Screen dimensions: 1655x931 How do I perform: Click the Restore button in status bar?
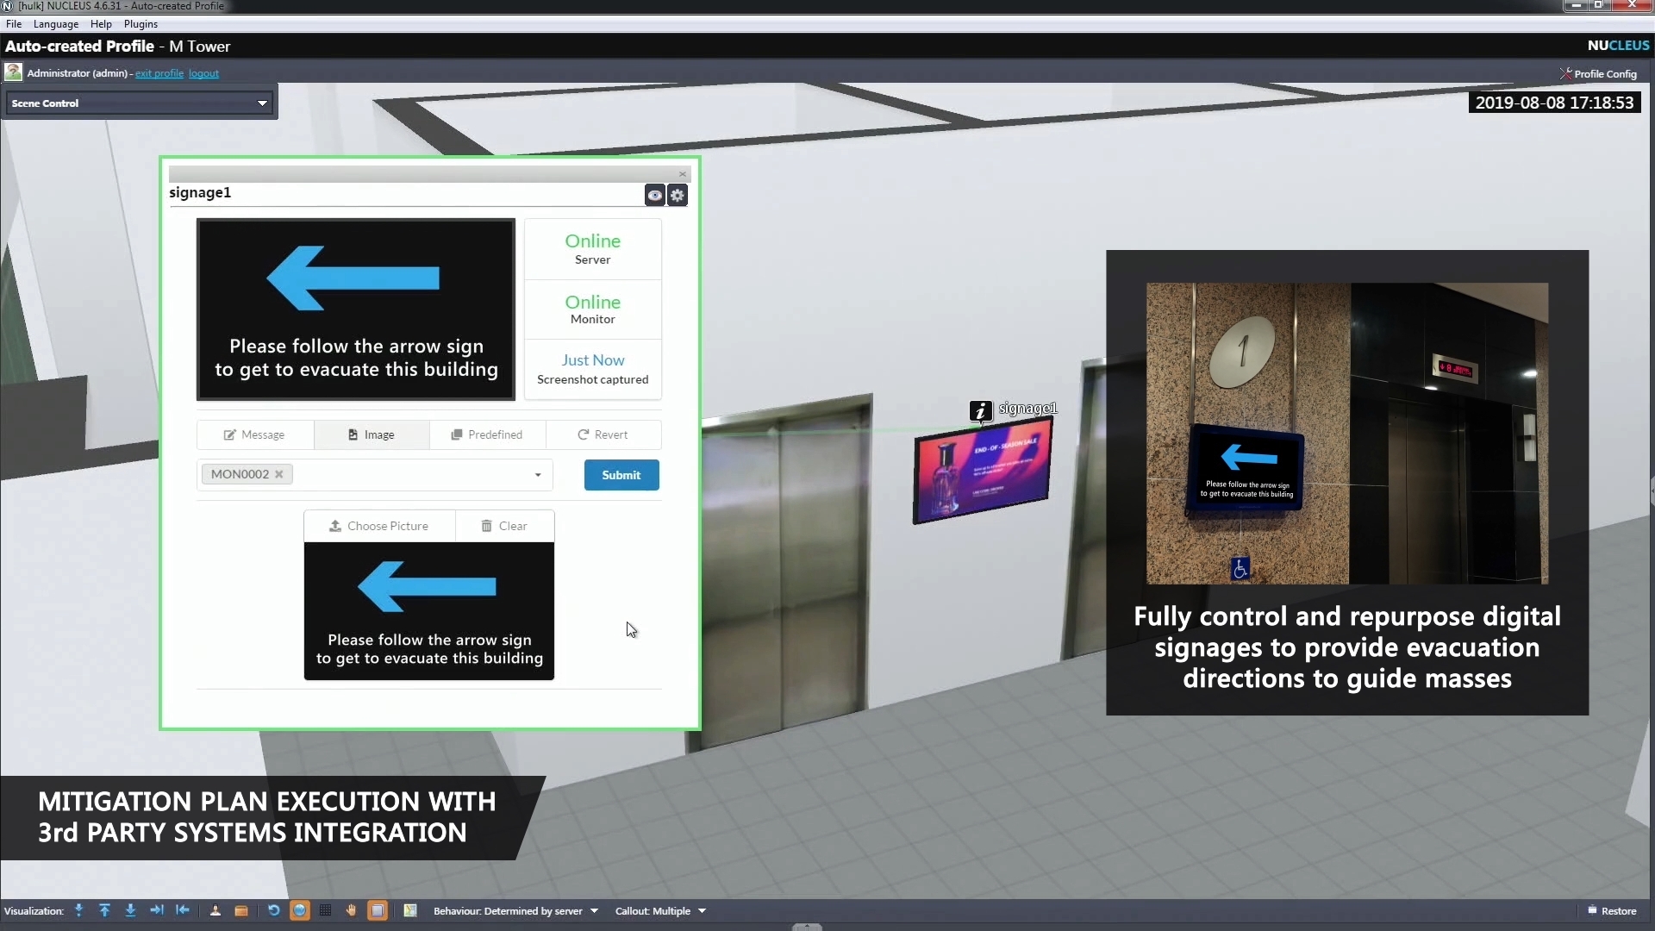1612,911
